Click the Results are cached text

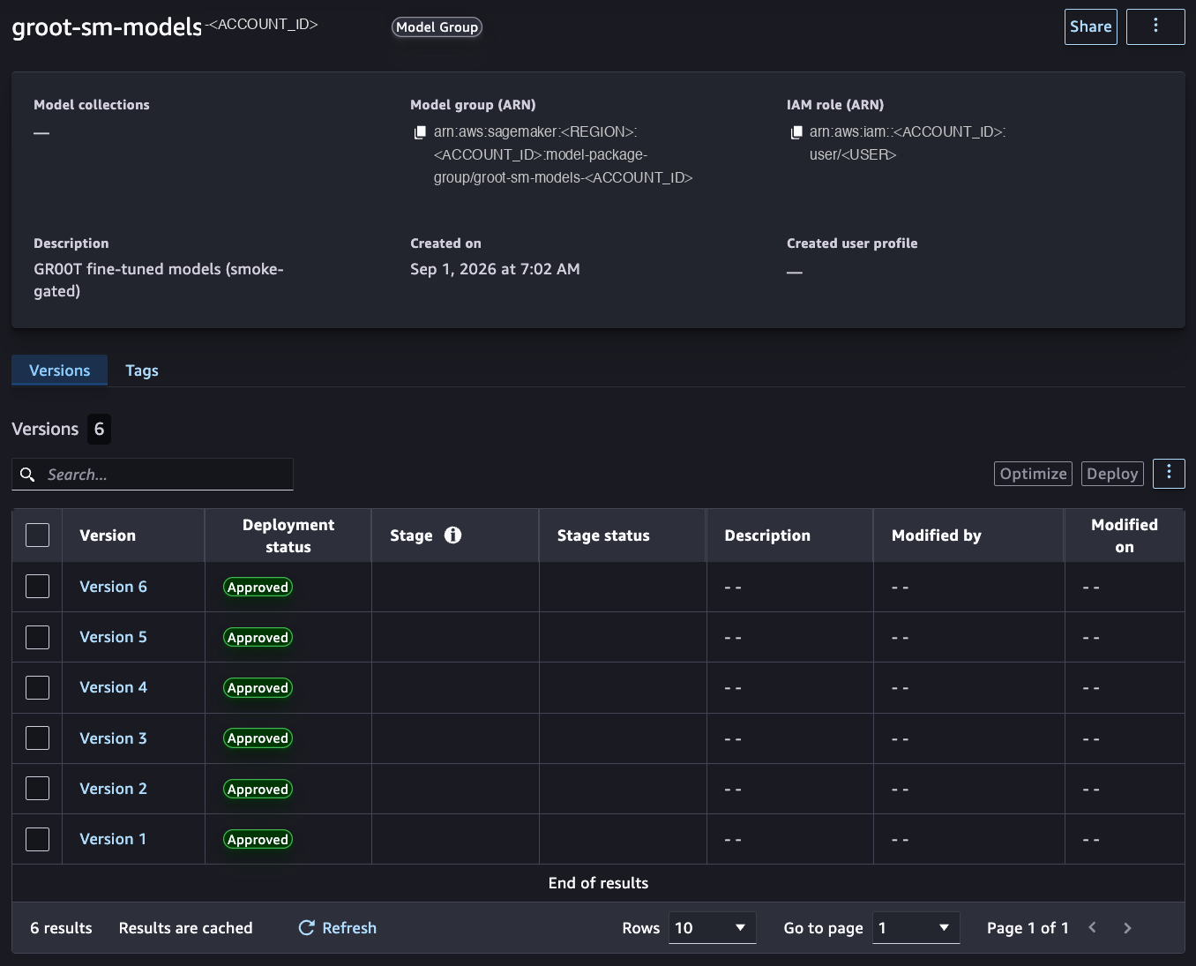coord(185,928)
